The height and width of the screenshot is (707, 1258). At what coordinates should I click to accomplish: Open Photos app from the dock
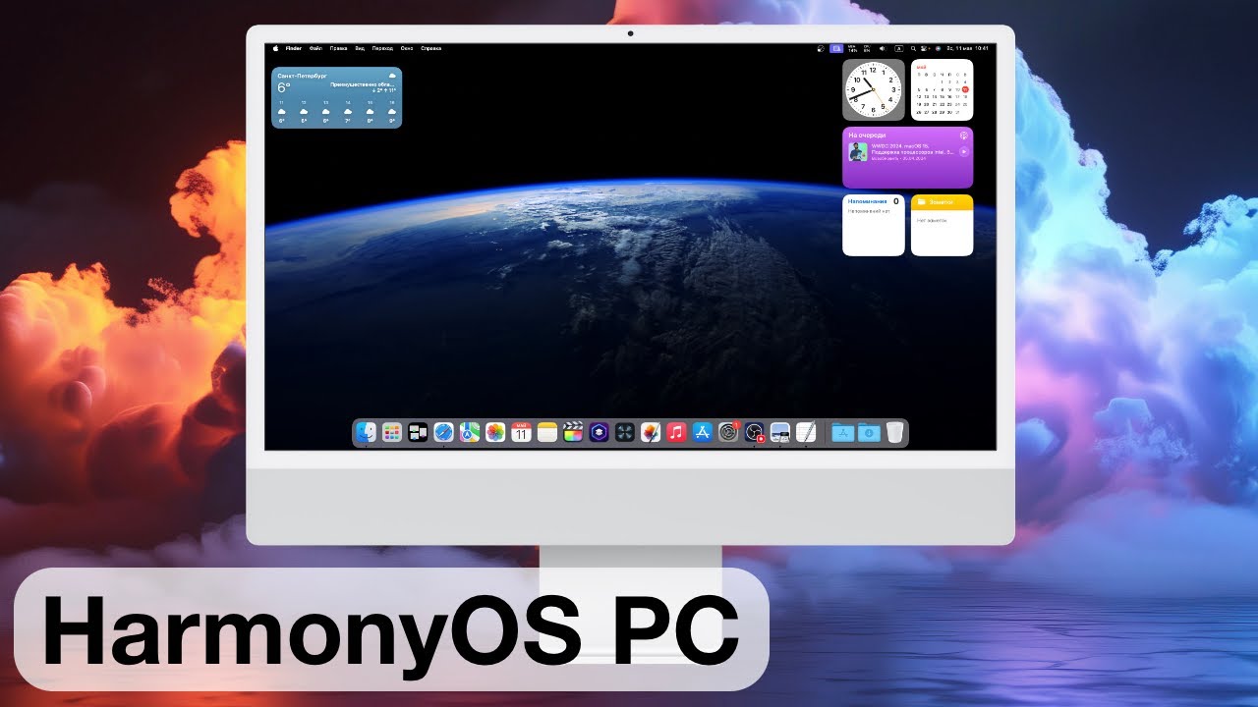pyautogui.click(x=495, y=432)
